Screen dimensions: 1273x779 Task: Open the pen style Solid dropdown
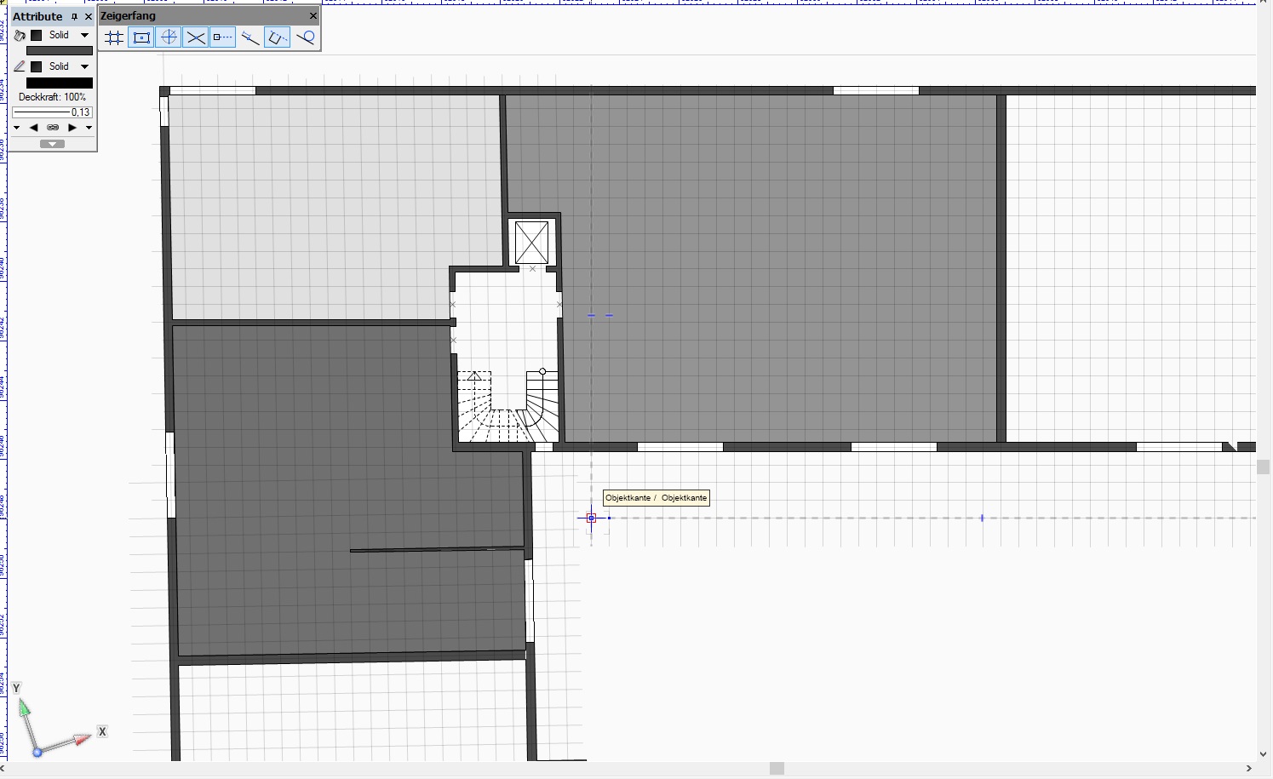pyautogui.click(x=84, y=66)
